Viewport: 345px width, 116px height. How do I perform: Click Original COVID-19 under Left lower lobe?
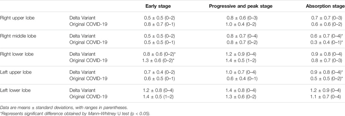pyautogui.click(x=88, y=96)
